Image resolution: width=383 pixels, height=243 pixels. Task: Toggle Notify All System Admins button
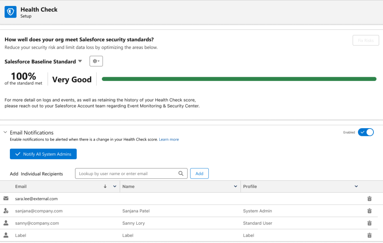click(x=43, y=154)
